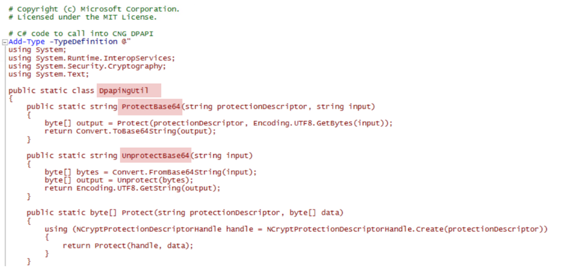The image size is (582, 269).
Task: Click the 'using System.Runtime.InteropServices;' line
Action: click(91, 58)
